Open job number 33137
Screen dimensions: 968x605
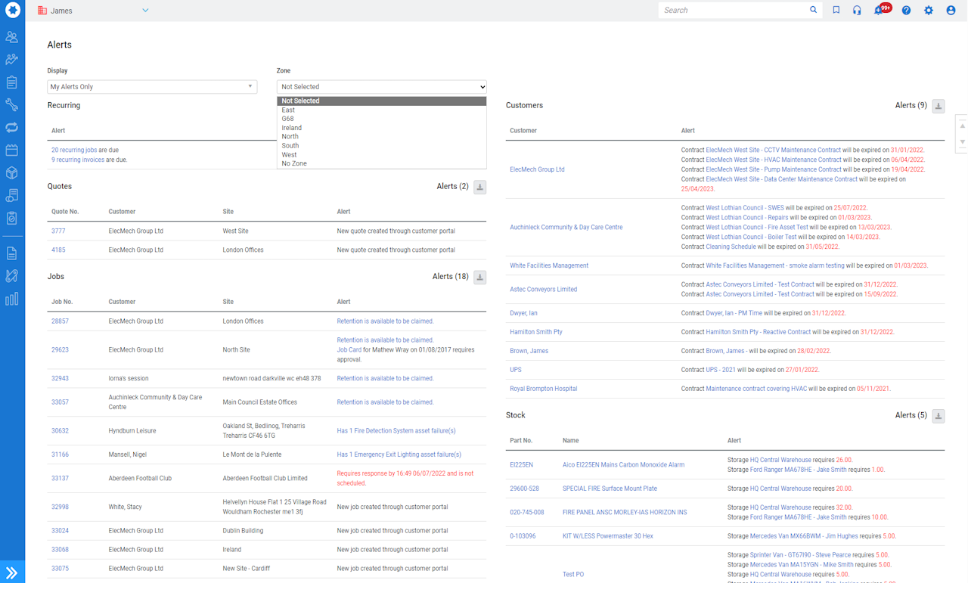60,479
